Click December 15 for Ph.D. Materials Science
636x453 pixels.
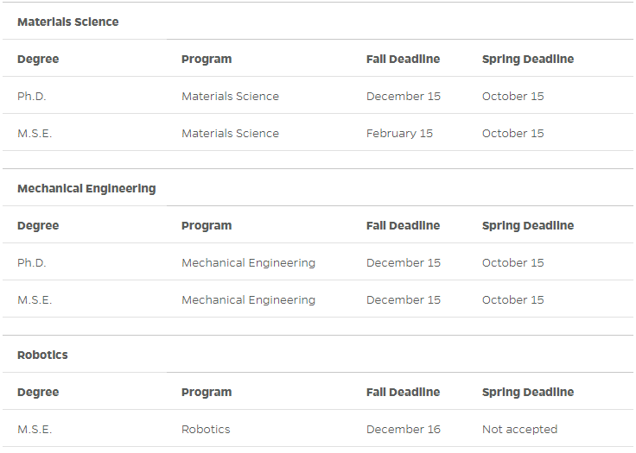pos(404,97)
